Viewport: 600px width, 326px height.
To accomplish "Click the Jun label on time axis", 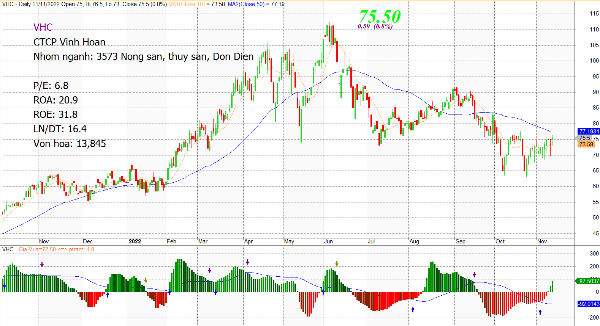I will [x=328, y=241].
